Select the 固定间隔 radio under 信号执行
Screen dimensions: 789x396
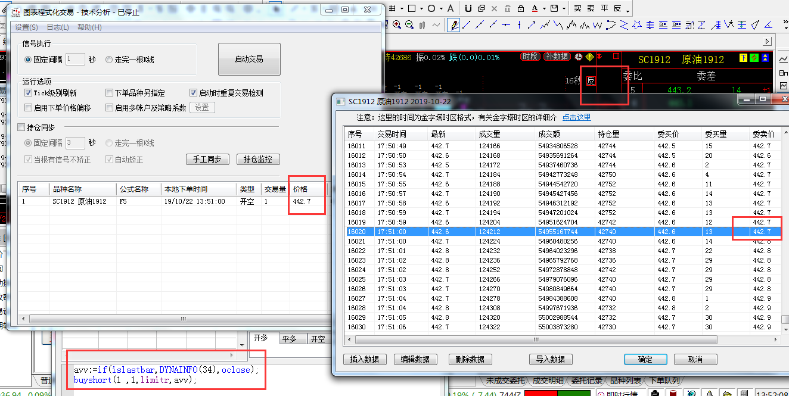28,60
